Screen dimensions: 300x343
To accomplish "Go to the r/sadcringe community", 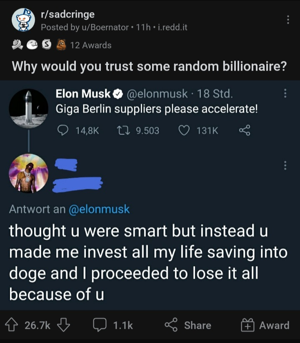I will 67,15.
